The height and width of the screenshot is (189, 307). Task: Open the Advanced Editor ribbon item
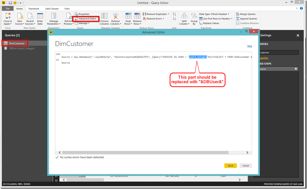(x=86, y=19)
